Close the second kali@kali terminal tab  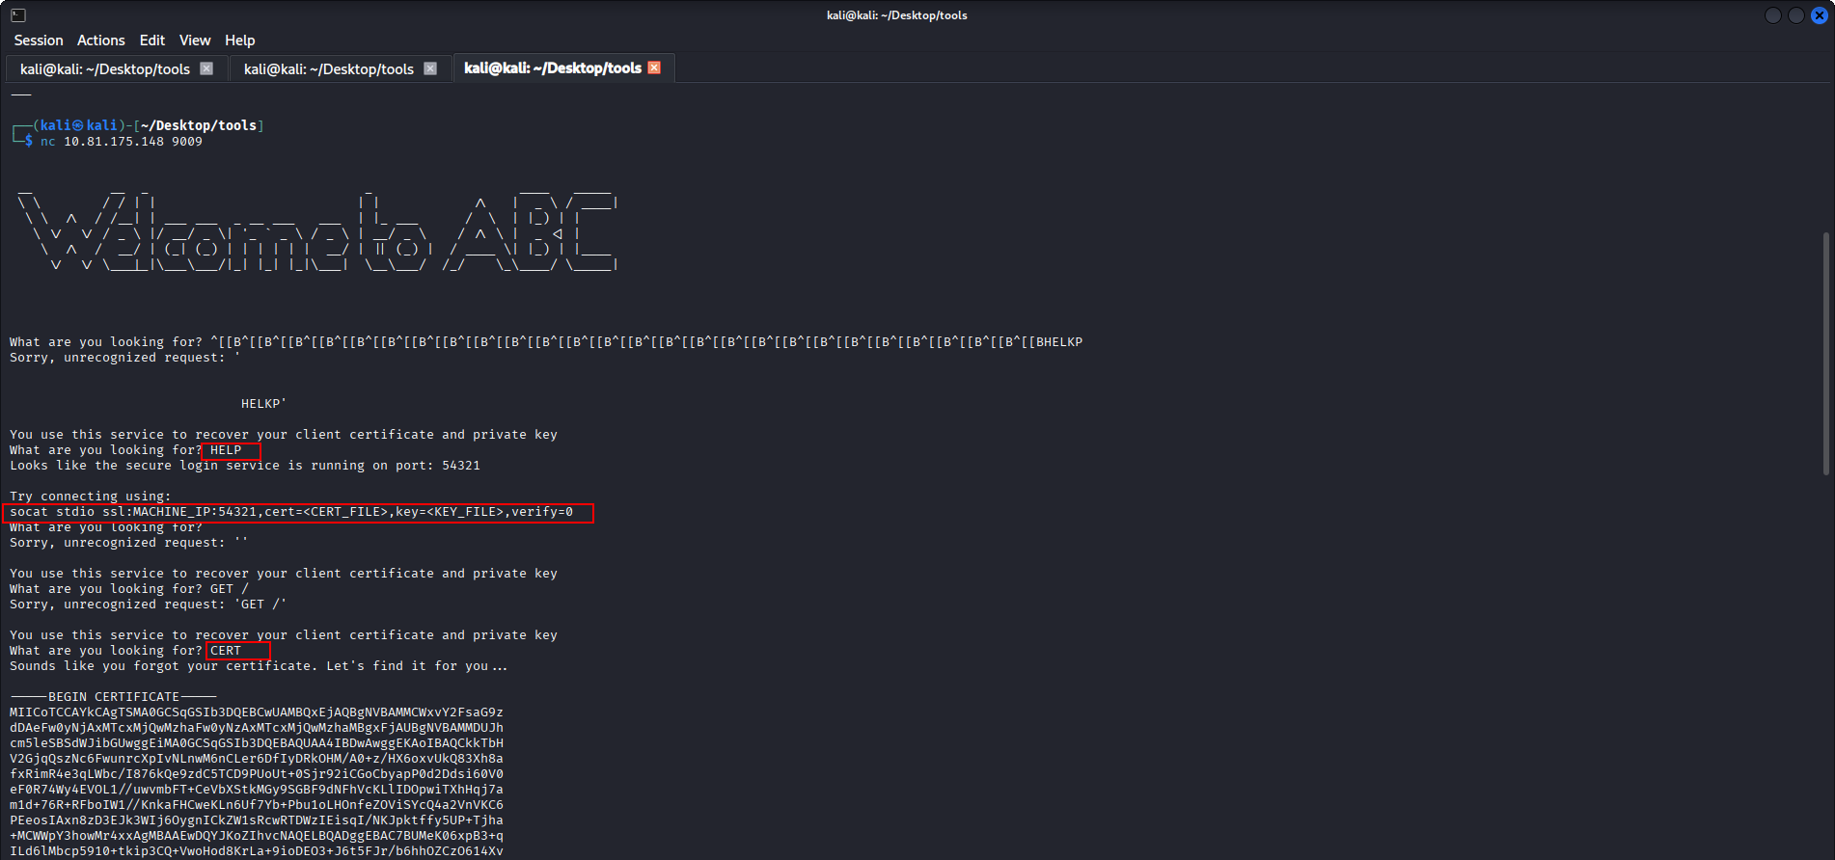coord(430,68)
